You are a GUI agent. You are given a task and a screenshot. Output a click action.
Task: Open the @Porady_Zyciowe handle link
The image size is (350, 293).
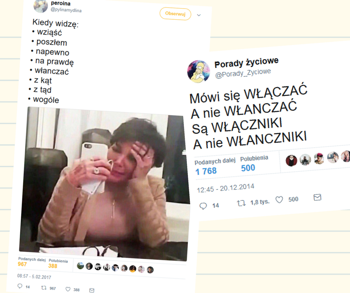click(243, 73)
